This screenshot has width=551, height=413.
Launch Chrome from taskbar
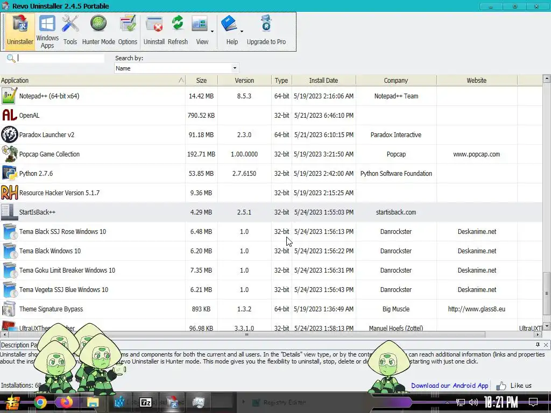click(40, 402)
